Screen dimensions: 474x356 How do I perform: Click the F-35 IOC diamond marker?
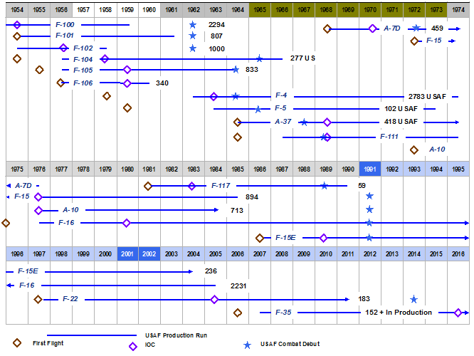point(459,313)
